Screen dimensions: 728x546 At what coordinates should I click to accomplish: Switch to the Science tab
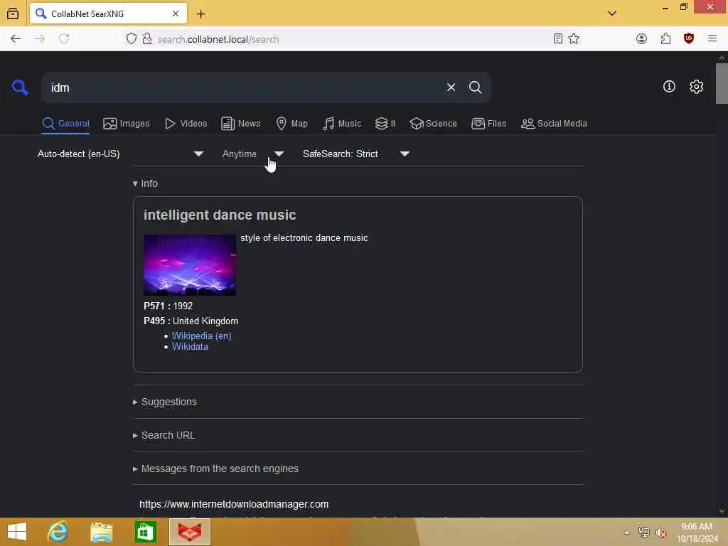tap(433, 124)
